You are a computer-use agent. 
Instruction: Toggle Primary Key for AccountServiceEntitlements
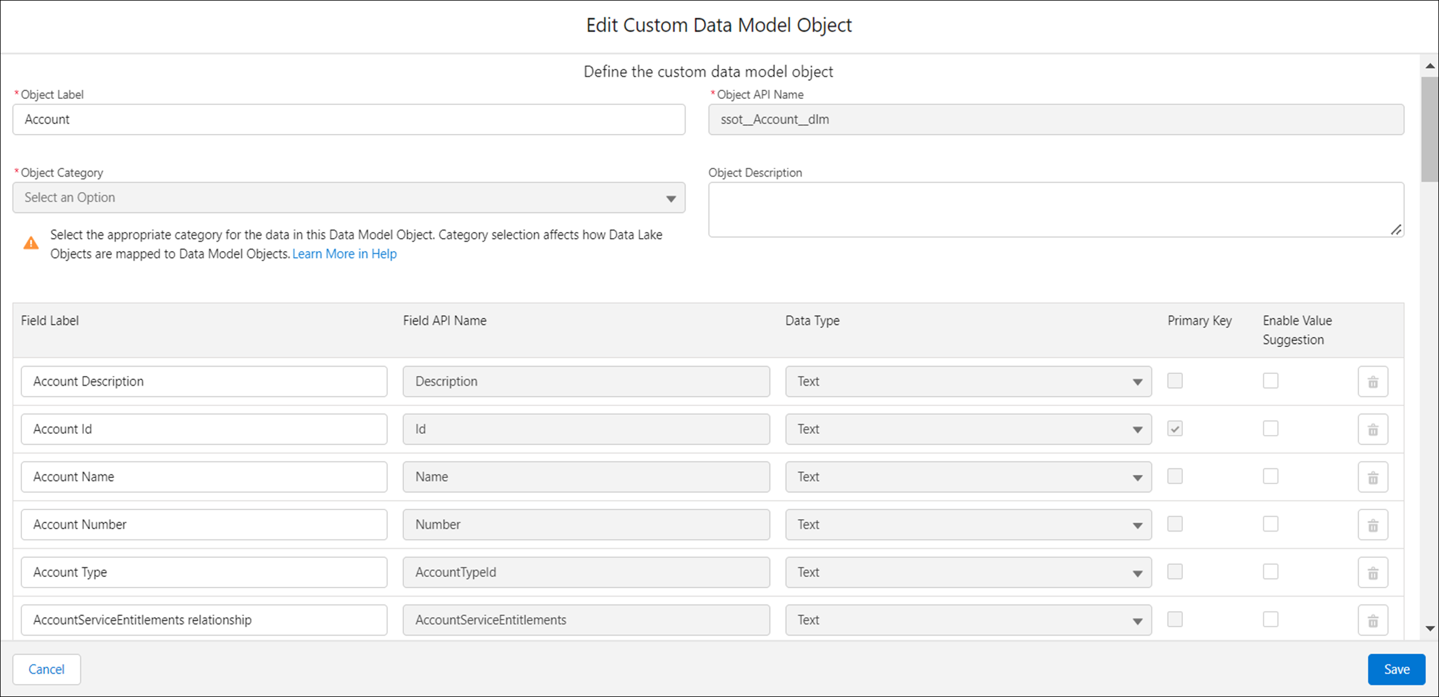point(1175,619)
